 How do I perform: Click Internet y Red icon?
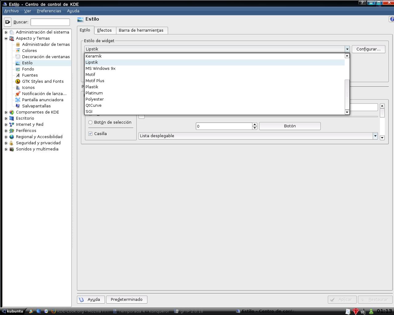click(x=12, y=125)
